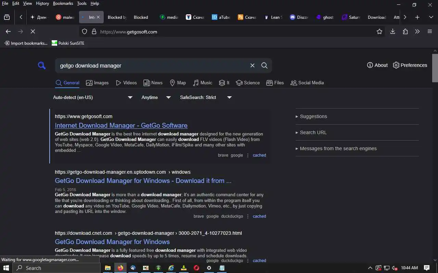Click Import bookmarks toolbar item
The height and width of the screenshot is (273, 438).
pyautogui.click(x=26, y=43)
